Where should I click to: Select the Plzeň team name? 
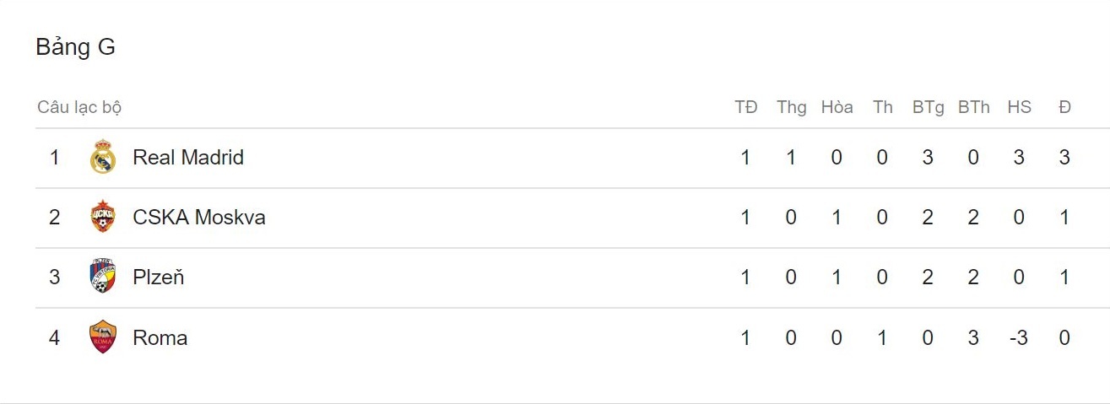coord(159,277)
